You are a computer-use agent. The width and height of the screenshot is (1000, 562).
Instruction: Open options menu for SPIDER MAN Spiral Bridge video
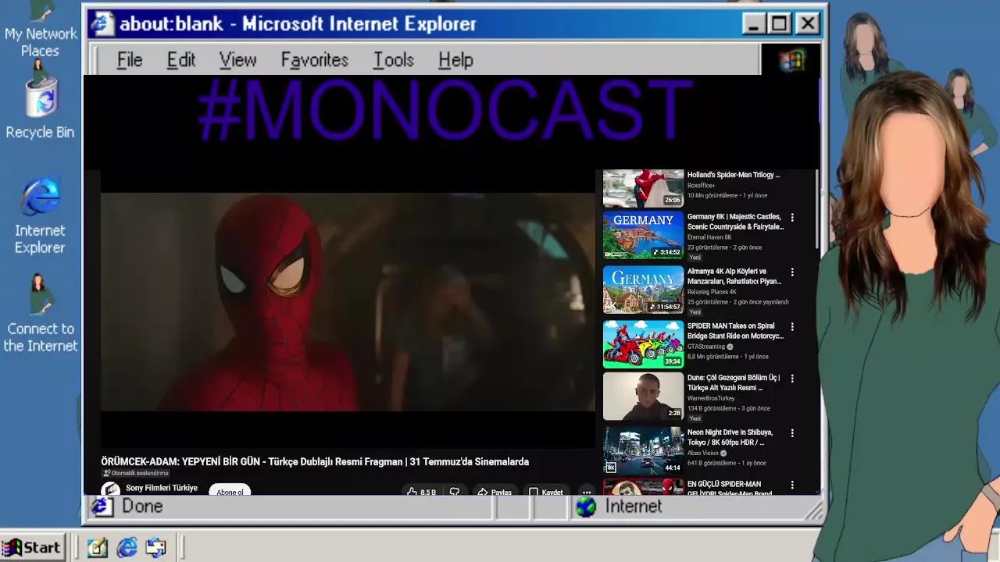pyautogui.click(x=792, y=327)
